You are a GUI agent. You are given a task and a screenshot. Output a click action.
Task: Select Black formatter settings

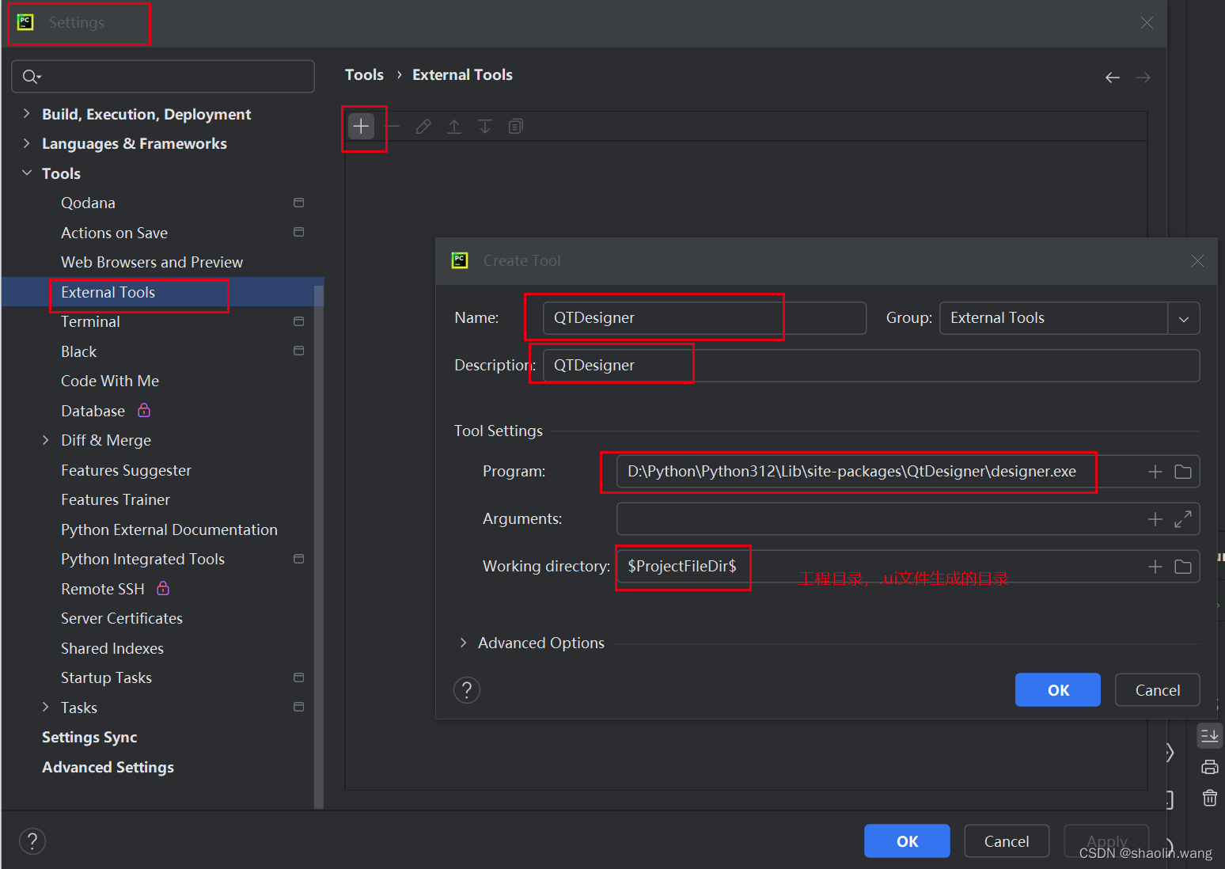(78, 351)
